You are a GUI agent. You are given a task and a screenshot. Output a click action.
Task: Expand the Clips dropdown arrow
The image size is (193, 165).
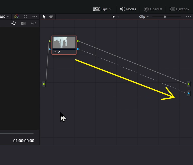point(110,9)
